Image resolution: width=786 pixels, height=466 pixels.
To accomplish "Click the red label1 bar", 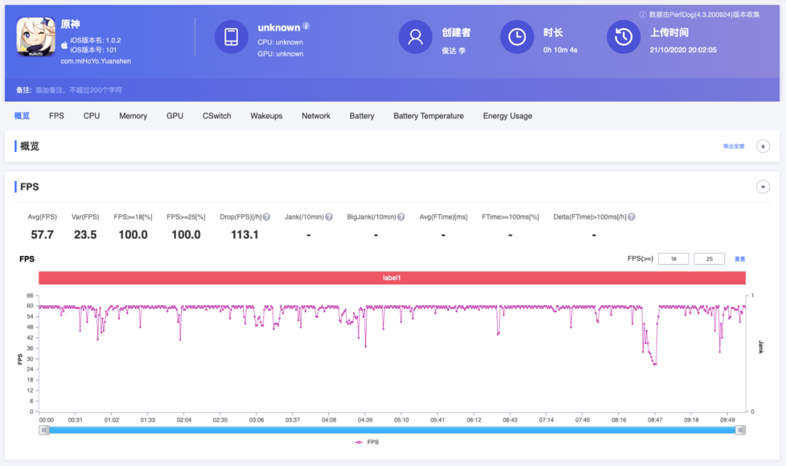I will tap(392, 278).
